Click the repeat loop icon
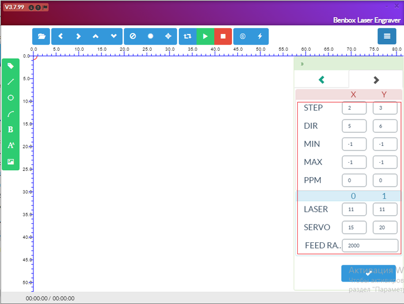404x304 pixels. tap(188, 36)
